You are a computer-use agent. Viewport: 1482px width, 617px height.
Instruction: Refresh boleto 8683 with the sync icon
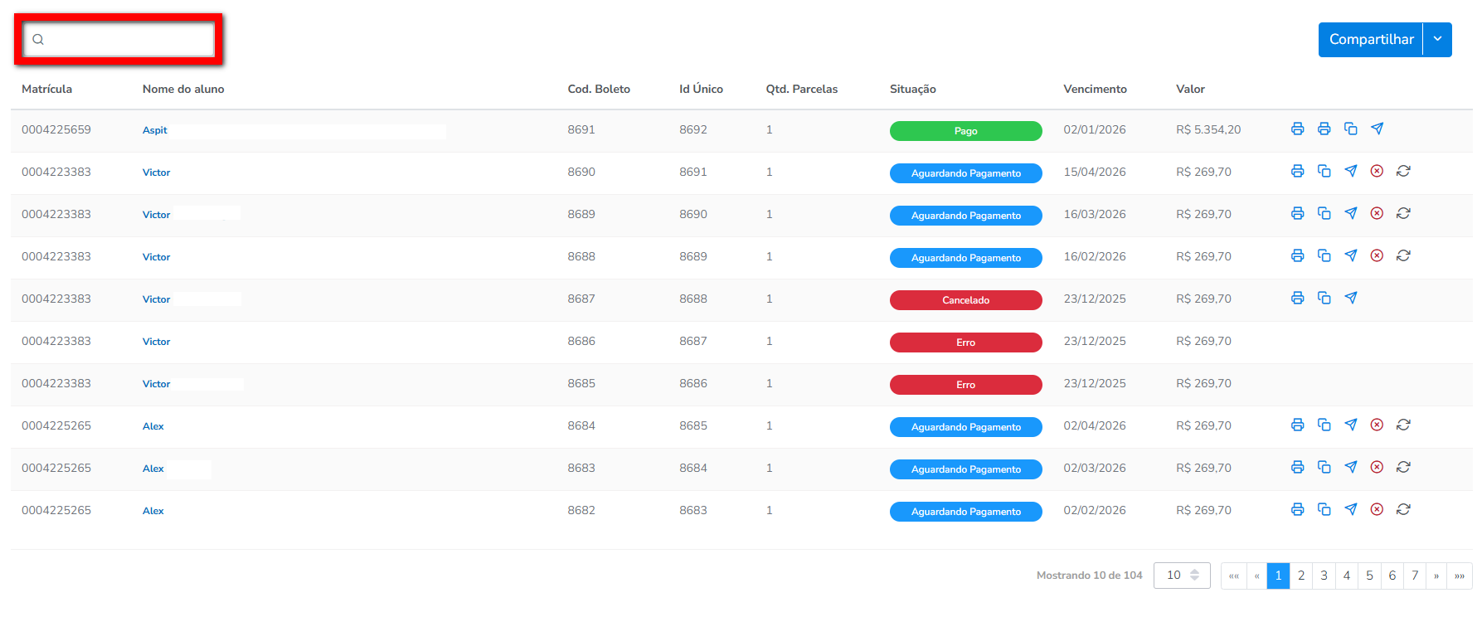click(x=1403, y=468)
